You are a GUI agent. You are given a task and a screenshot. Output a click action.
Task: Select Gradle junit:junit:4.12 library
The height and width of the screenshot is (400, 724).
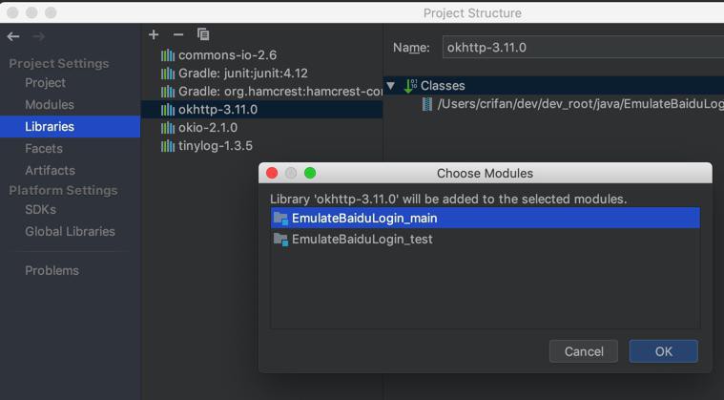242,74
